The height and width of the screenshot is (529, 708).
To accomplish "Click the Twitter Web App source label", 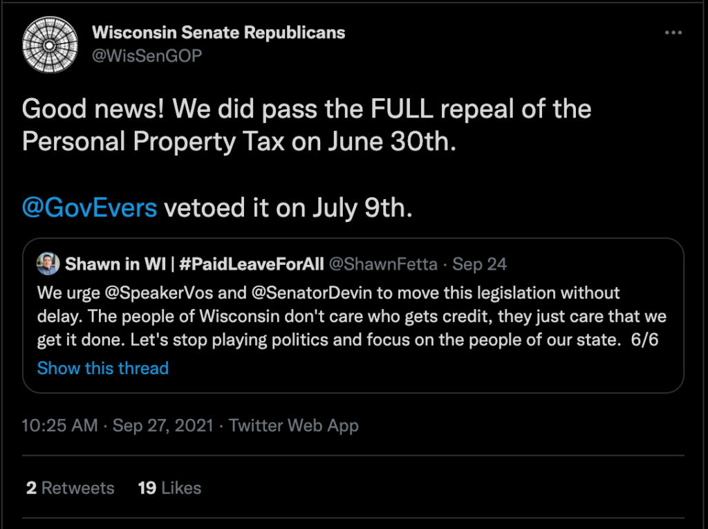I will [294, 425].
